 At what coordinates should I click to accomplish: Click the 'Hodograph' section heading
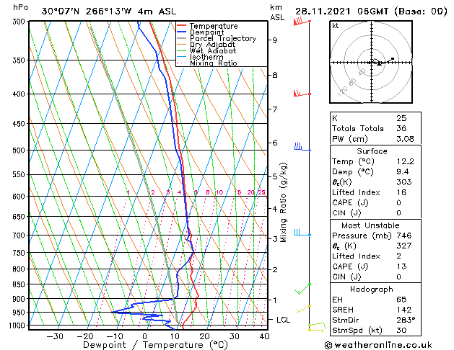click(x=372, y=290)
